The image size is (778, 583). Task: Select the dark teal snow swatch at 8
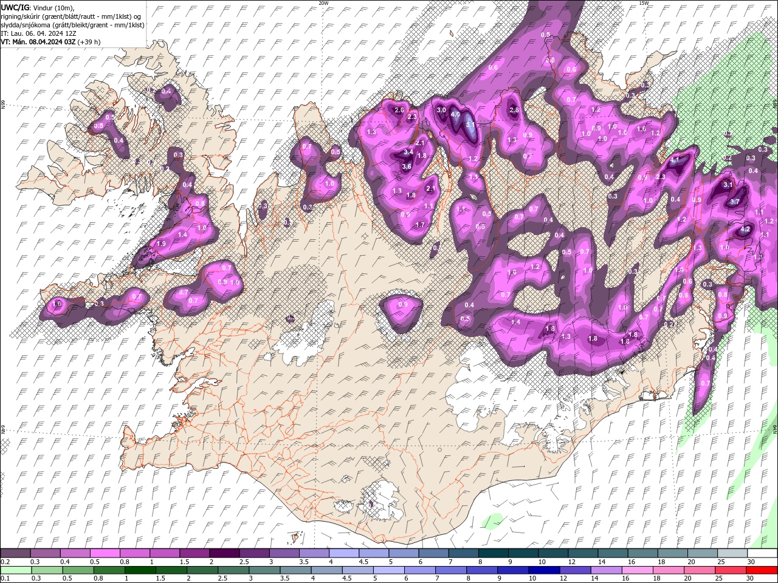(494, 553)
